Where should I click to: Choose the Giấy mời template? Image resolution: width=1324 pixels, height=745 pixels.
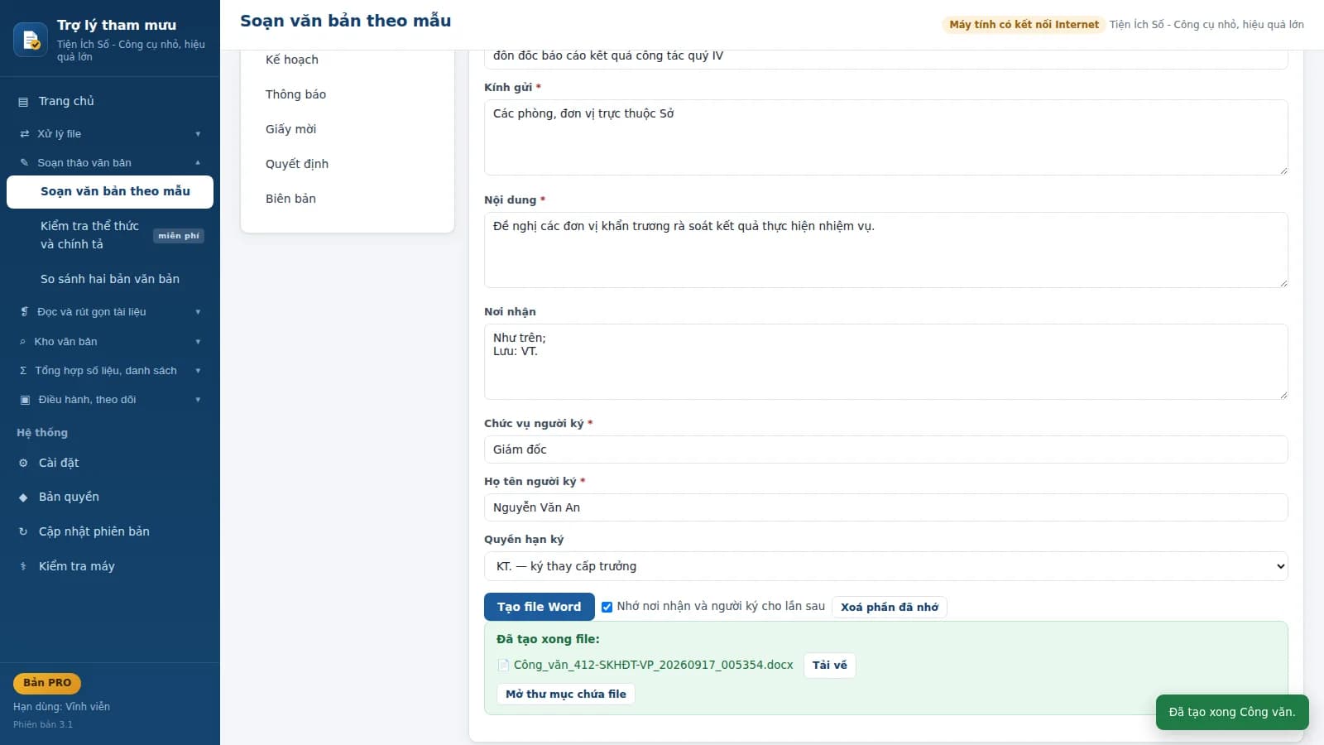click(x=290, y=129)
